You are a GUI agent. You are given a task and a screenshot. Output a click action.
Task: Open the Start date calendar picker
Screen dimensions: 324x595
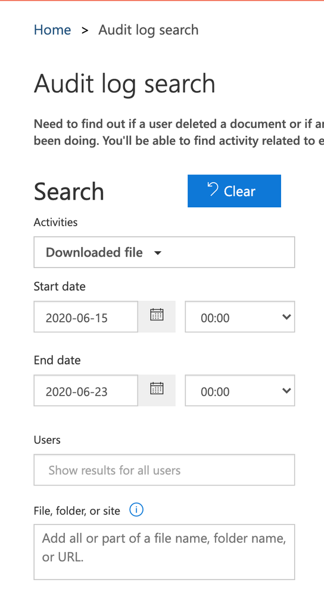(157, 316)
